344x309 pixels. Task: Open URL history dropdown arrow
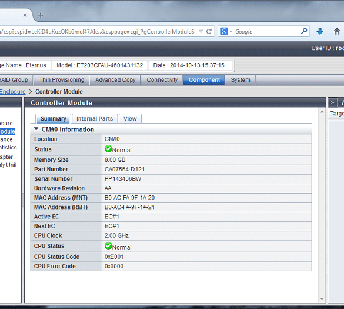201,32
